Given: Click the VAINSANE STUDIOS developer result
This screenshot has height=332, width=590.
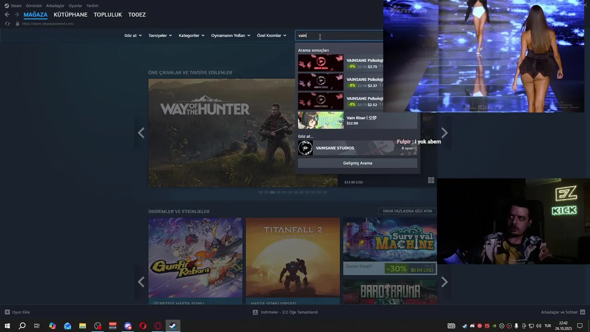Looking at the screenshot, I should tap(358, 148).
